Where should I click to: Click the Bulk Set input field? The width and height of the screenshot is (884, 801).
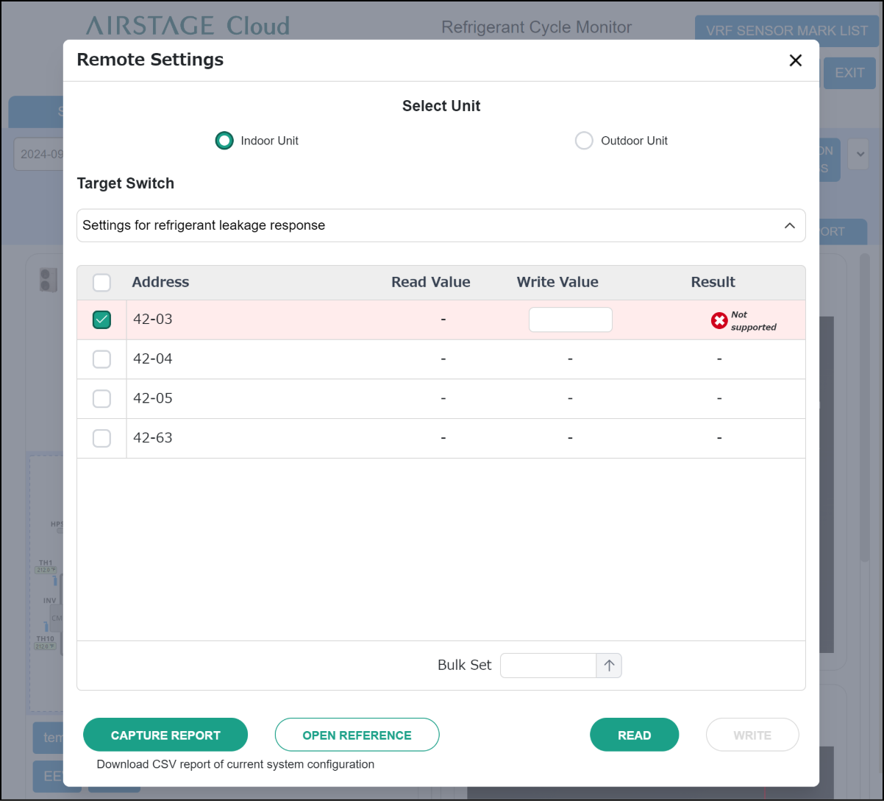tap(548, 666)
